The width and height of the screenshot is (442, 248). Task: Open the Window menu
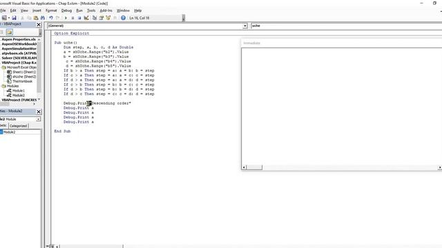pyautogui.click(x=123, y=10)
